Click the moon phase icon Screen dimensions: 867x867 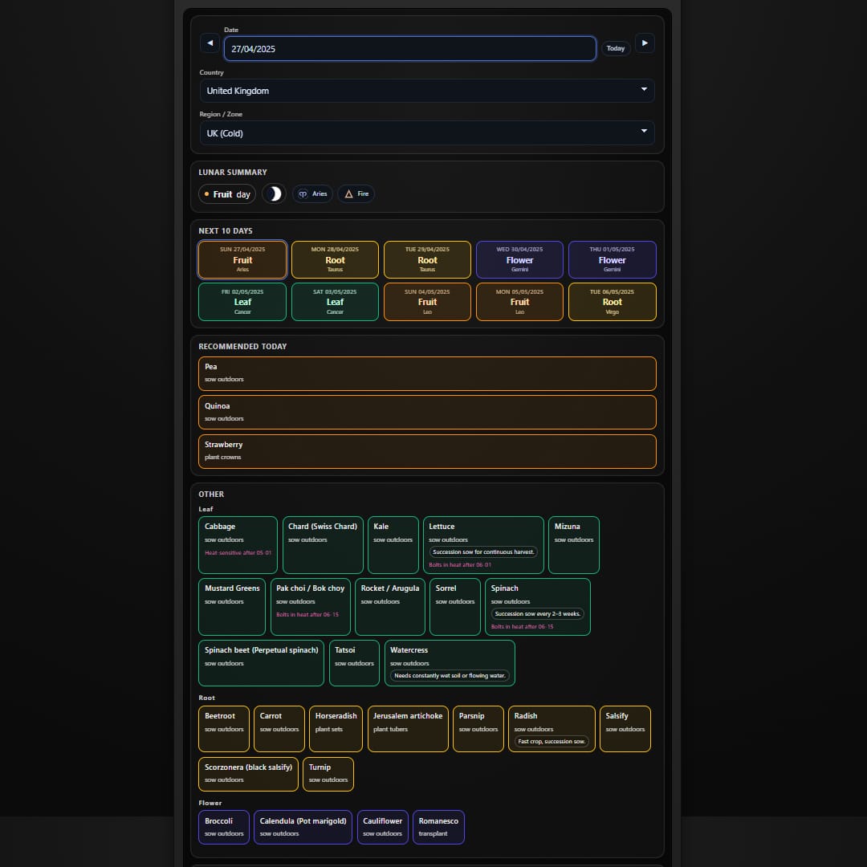(274, 194)
